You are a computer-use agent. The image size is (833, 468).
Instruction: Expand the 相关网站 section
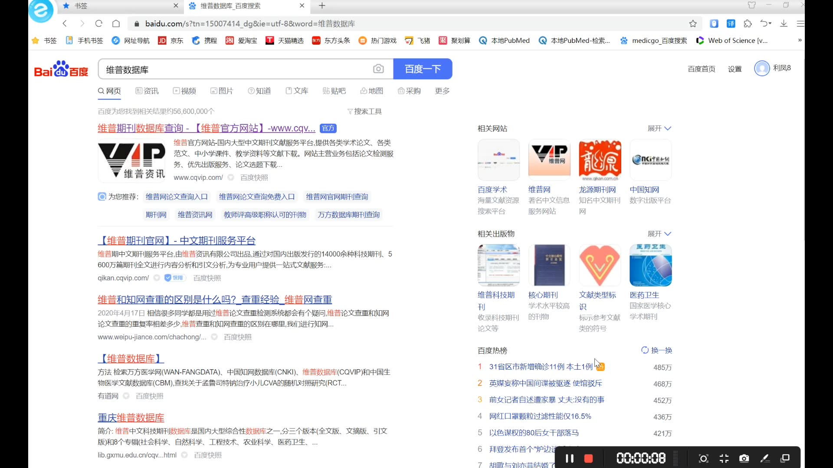[659, 129]
